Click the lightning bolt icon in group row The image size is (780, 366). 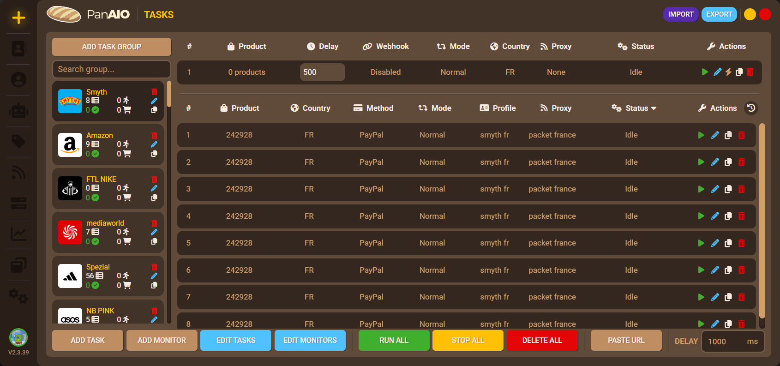tap(728, 72)
